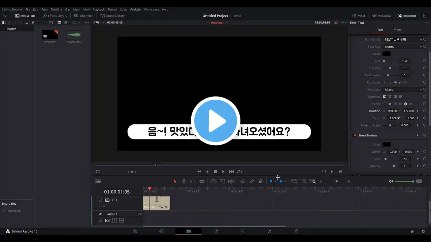This screenshot has height=242, width=431.
Task: Toggle the Drop Shadow enable dot
Action: (x=355, y=135)
